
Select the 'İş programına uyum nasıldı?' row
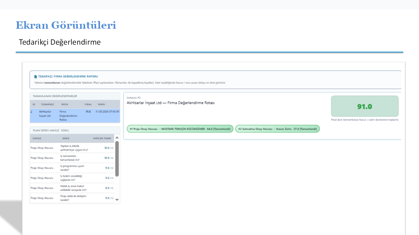[72, 168]
